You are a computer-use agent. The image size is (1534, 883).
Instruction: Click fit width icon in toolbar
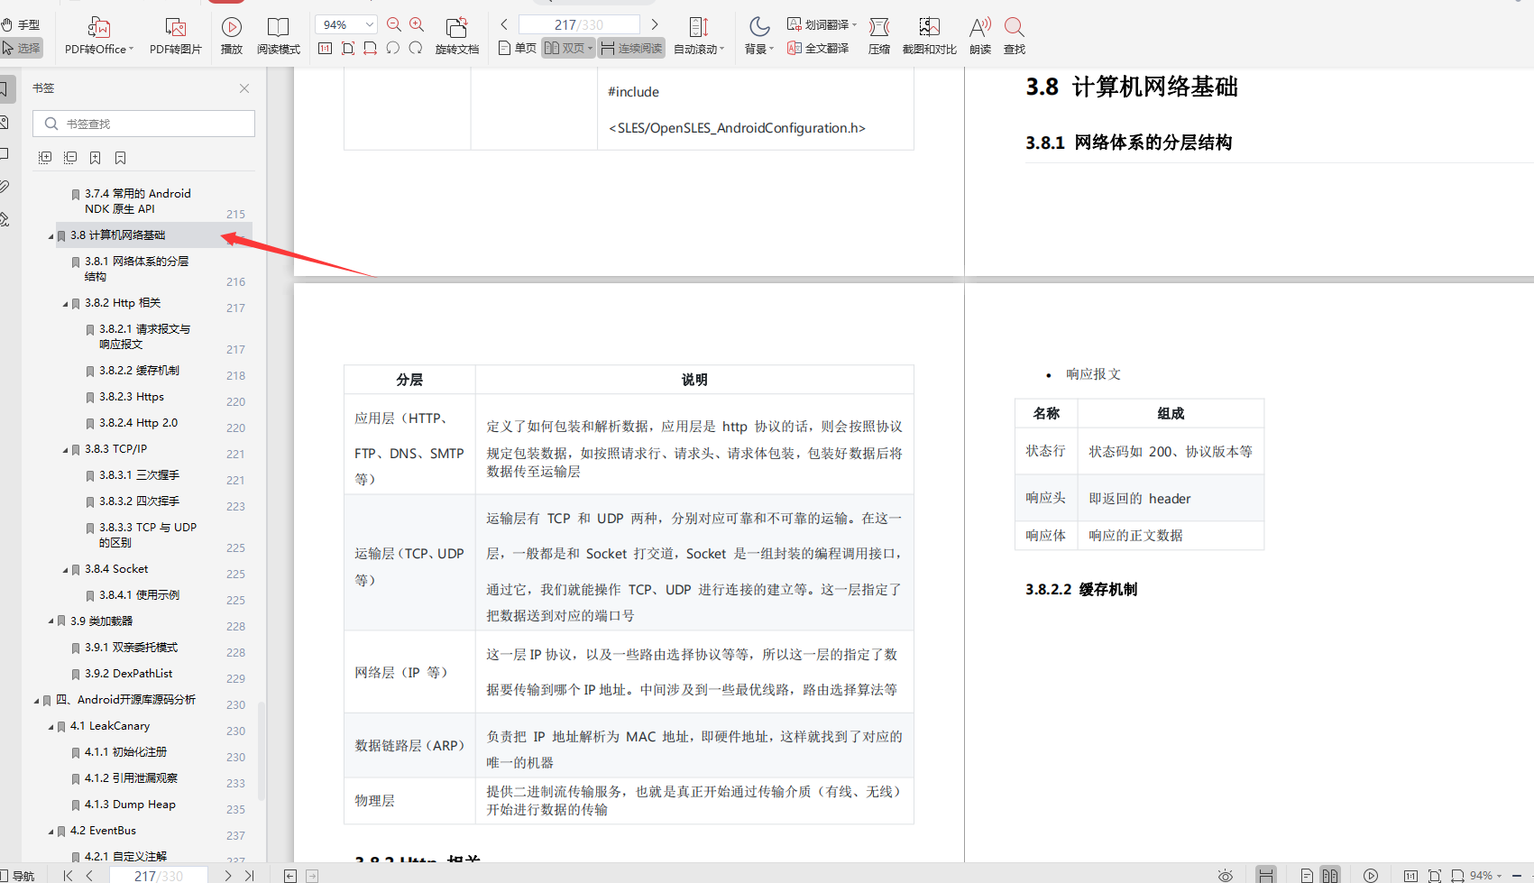point(371,48)
